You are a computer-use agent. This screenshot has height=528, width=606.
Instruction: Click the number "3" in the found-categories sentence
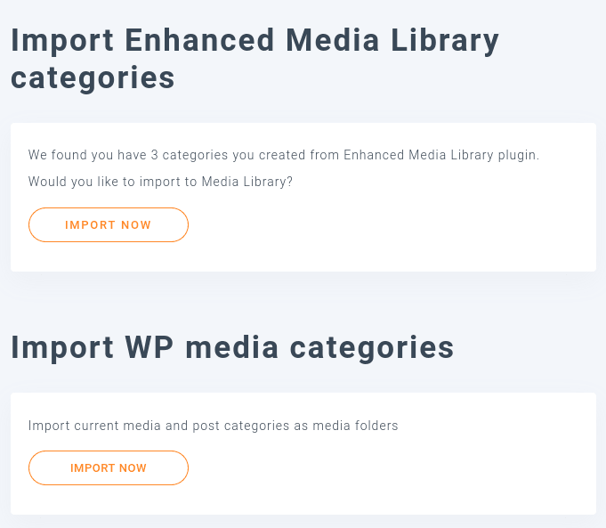click(x=154, y=155)
